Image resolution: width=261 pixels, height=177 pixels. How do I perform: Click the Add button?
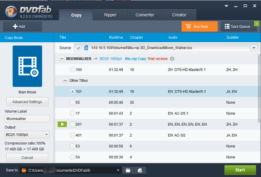click(x=22, y=26)
